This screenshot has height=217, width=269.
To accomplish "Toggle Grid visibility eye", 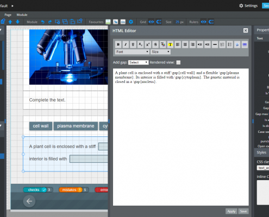I will [x=151, y=22].
